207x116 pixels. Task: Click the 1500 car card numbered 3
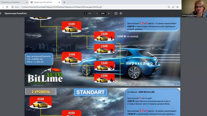tap(104, 66)
